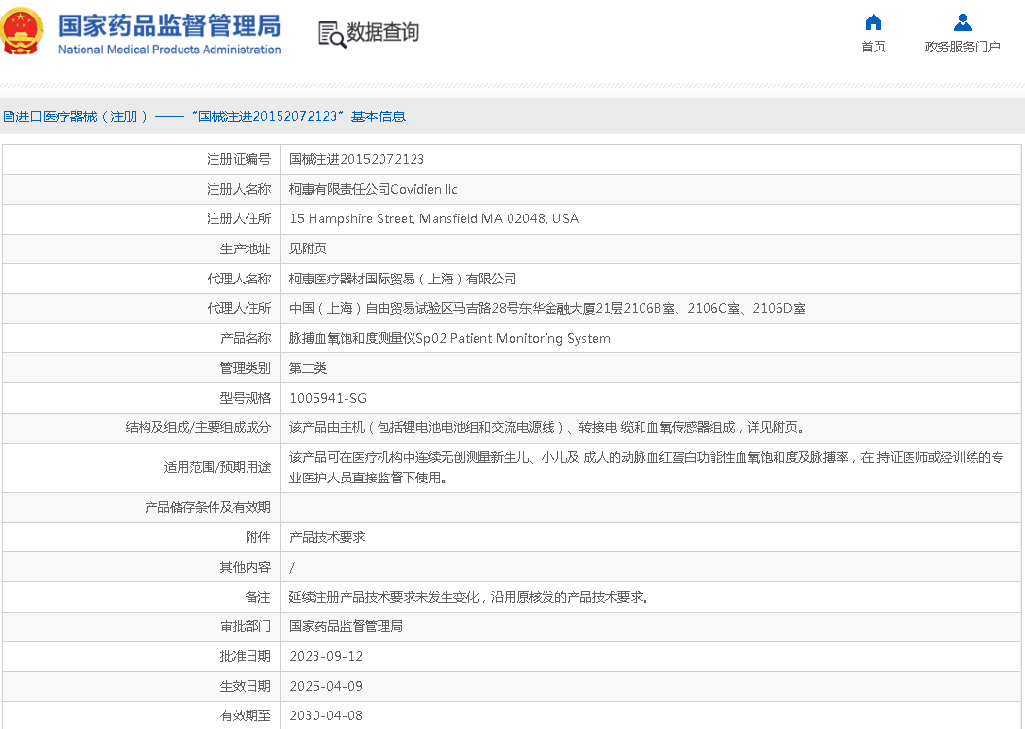Click the registrant name Covidien llc cell
Image resolution: width=1025 pixels, height=729 pixels.
374,189
